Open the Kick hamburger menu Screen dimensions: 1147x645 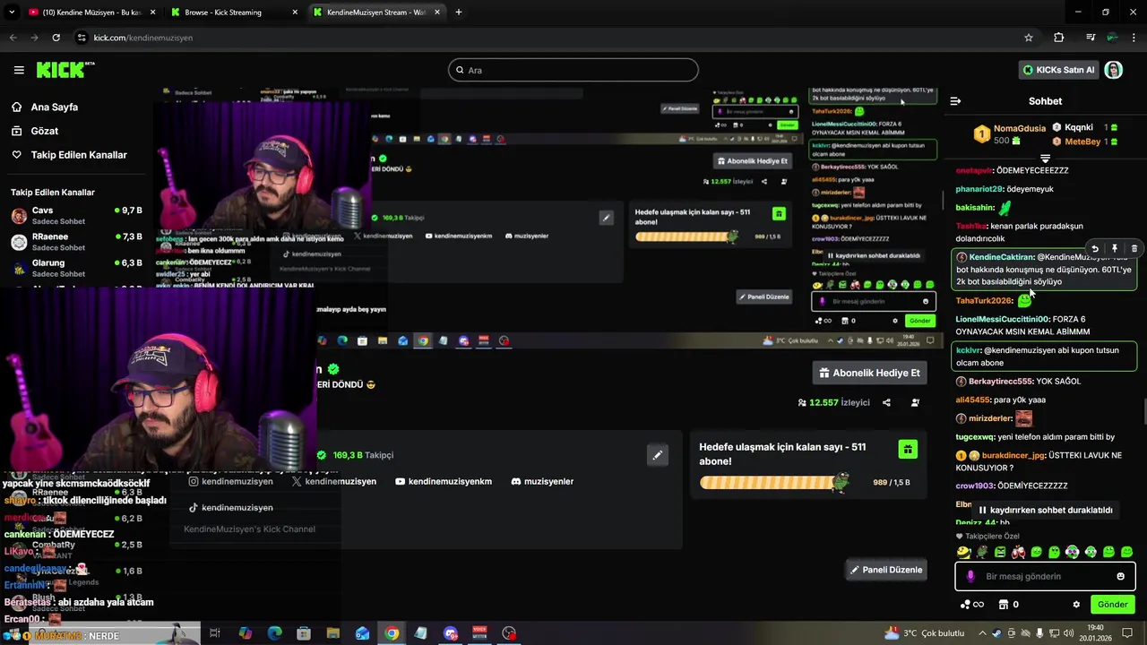(19, 70)
